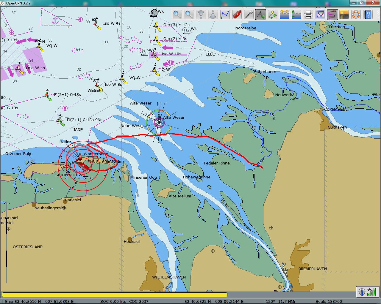Click the Hohewegrinne label
The image size is (381, 304).
click(x=196, y=177)
